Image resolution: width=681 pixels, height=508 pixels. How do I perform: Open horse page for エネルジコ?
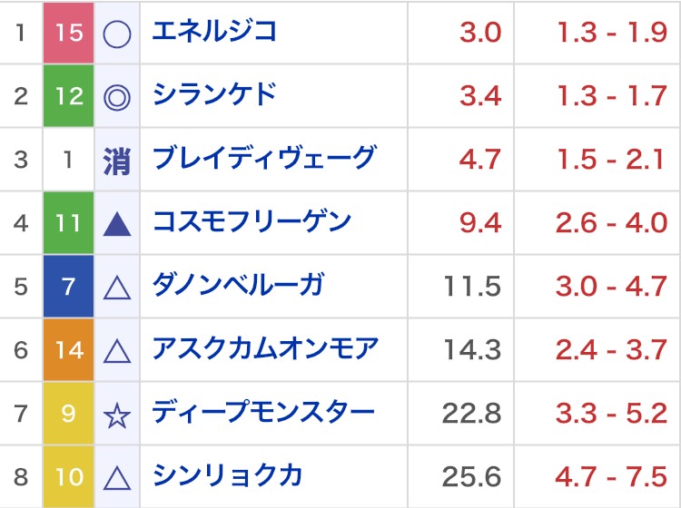[x=214, y=33]
